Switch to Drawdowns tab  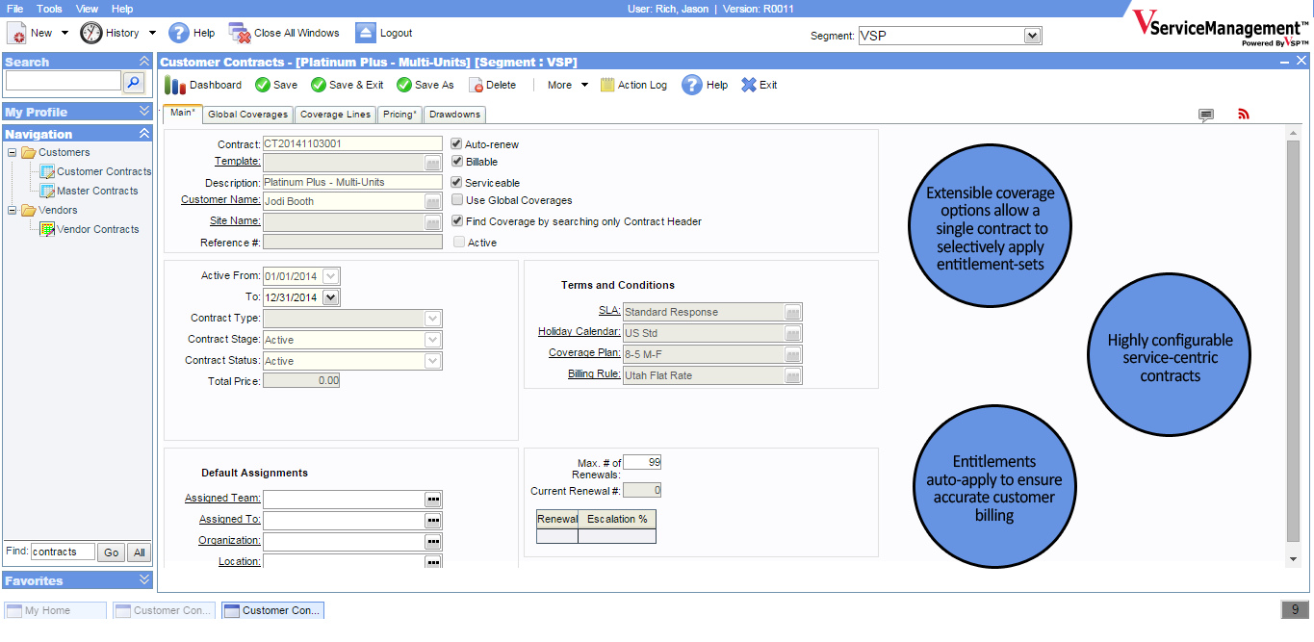pos(454,115)
